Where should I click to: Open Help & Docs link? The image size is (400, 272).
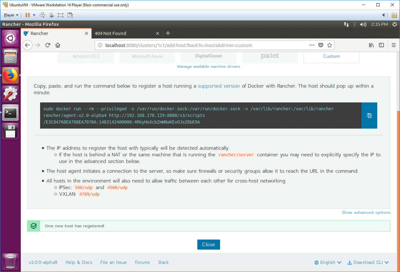(79, 262)
